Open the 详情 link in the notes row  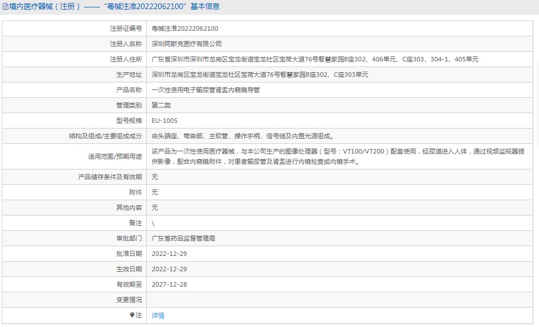coord(158,315)
